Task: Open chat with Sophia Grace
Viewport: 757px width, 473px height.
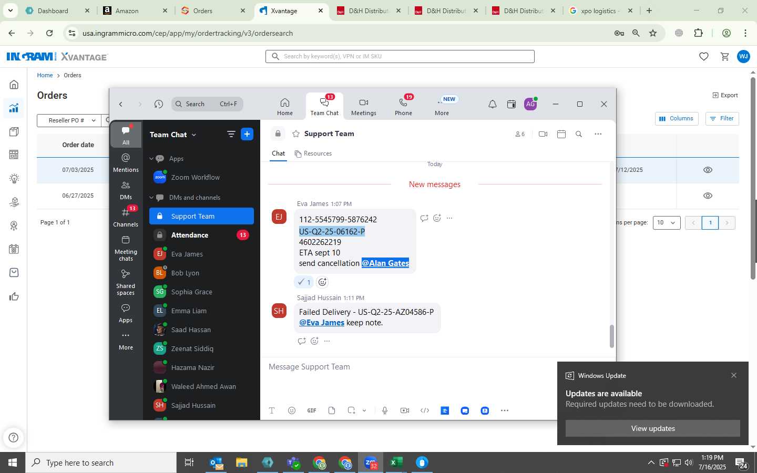Action: [x=201, y=292]
